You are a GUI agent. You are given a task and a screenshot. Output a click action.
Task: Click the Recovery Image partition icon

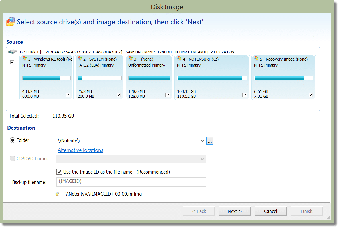256,59
